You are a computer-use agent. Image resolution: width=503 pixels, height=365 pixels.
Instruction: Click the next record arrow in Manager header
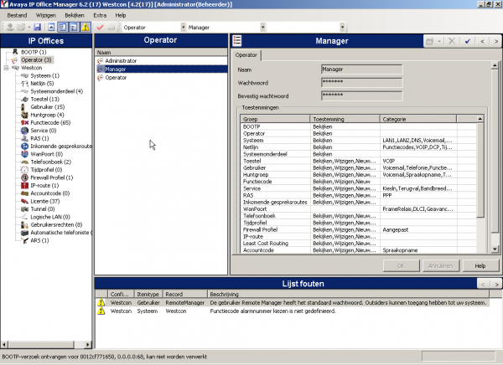pyautogui.click(x=496, y=41)
